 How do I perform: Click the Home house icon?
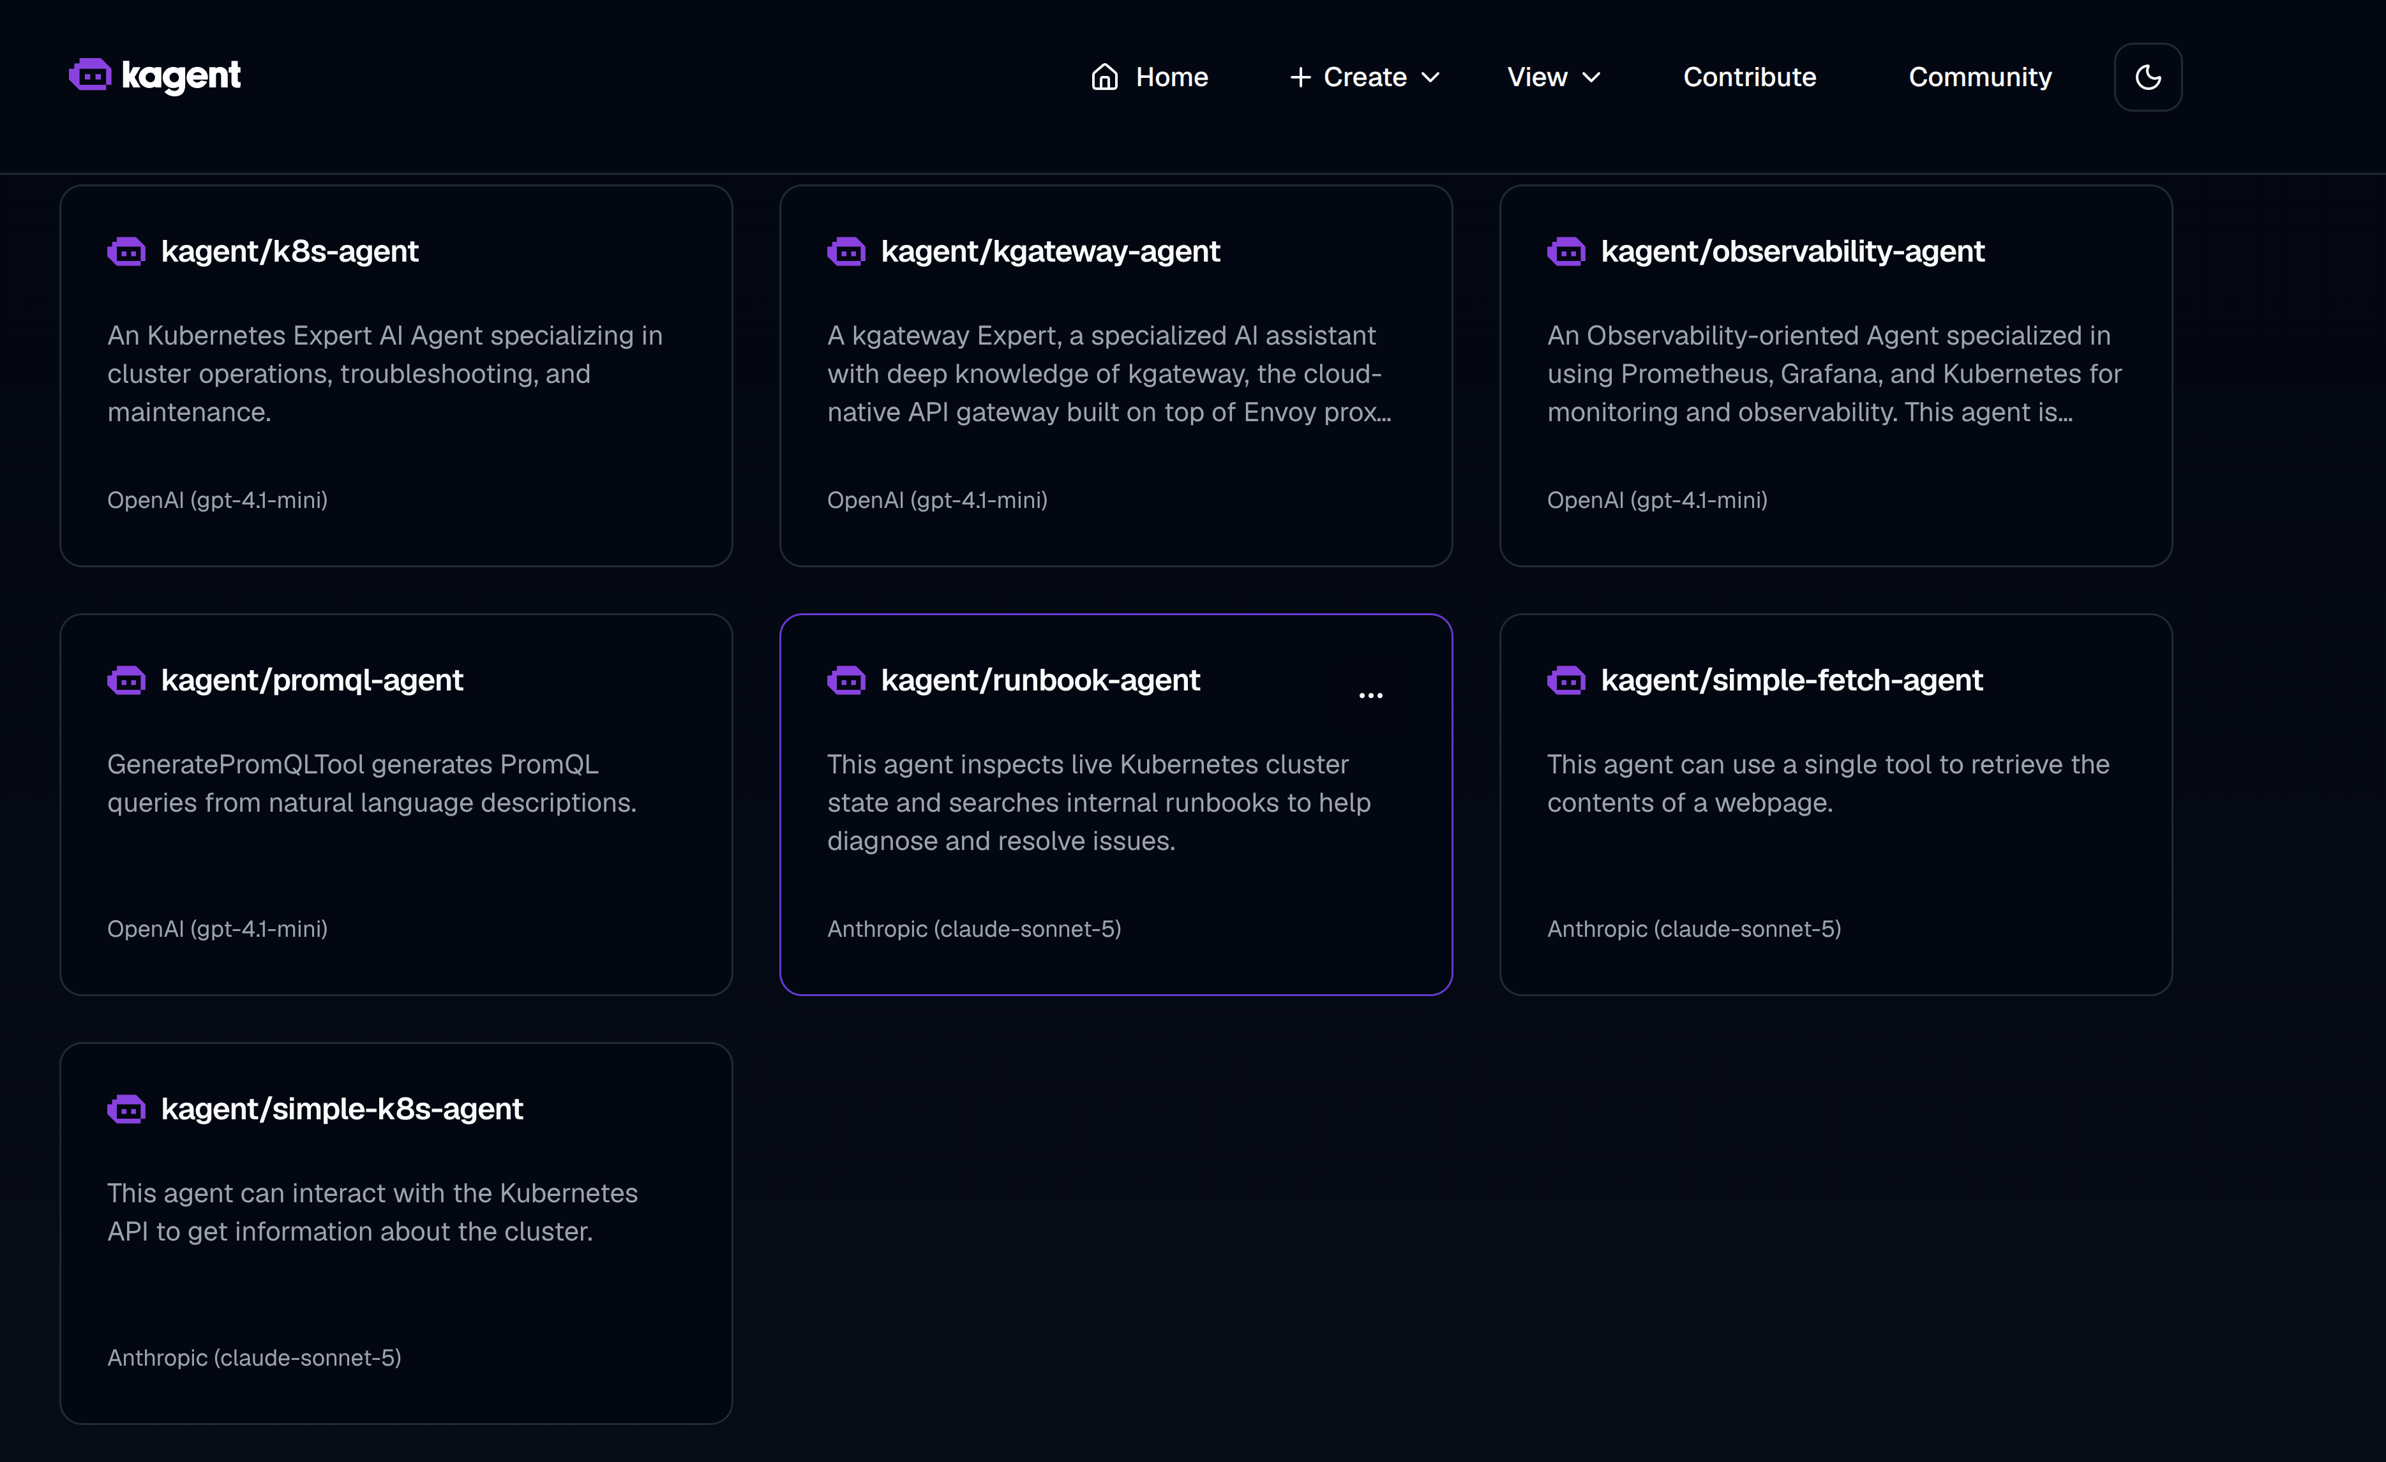(1104, 77)
